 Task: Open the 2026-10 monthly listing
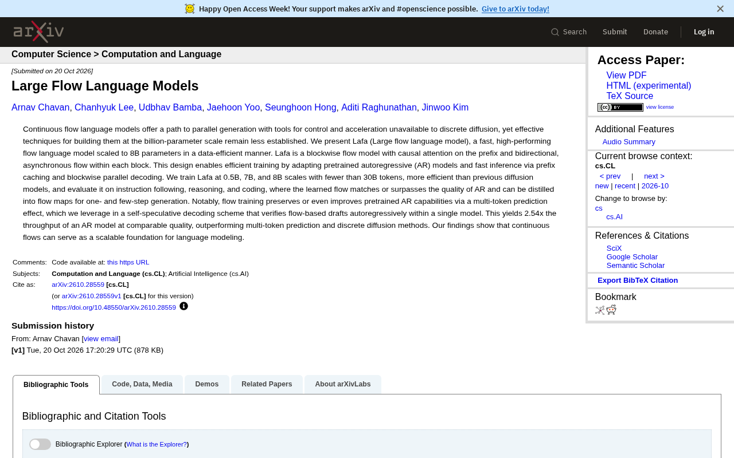(655, 186)
